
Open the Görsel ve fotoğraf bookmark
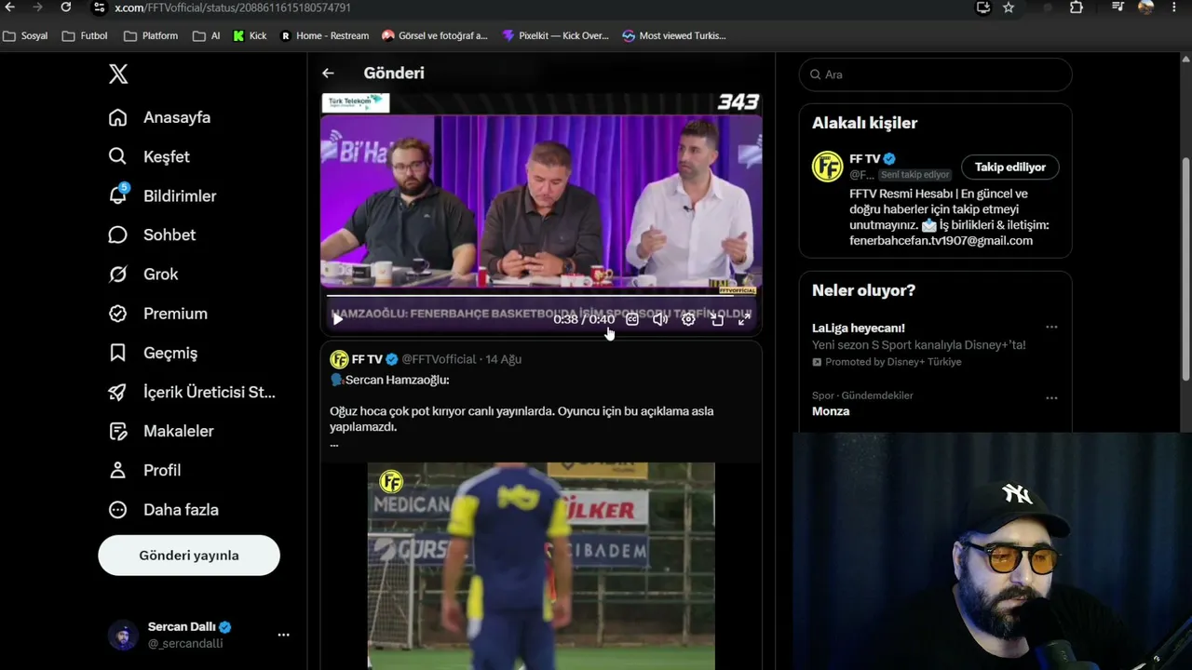(435, 36)
